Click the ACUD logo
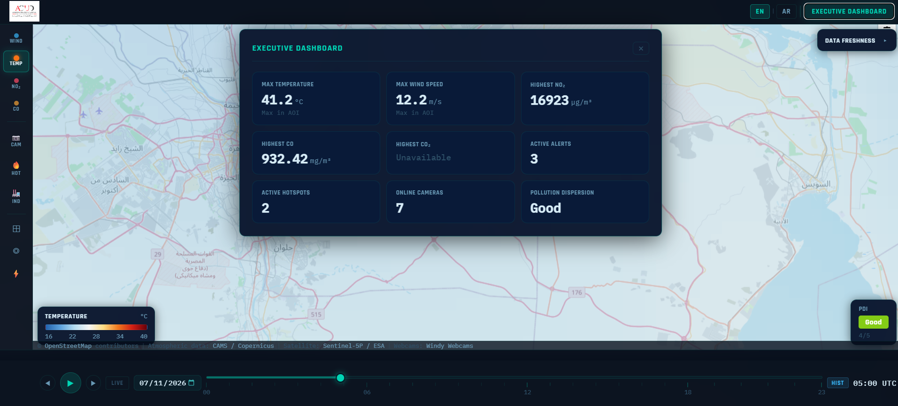Viewport: 898px width, 406px height. point(24,11)
